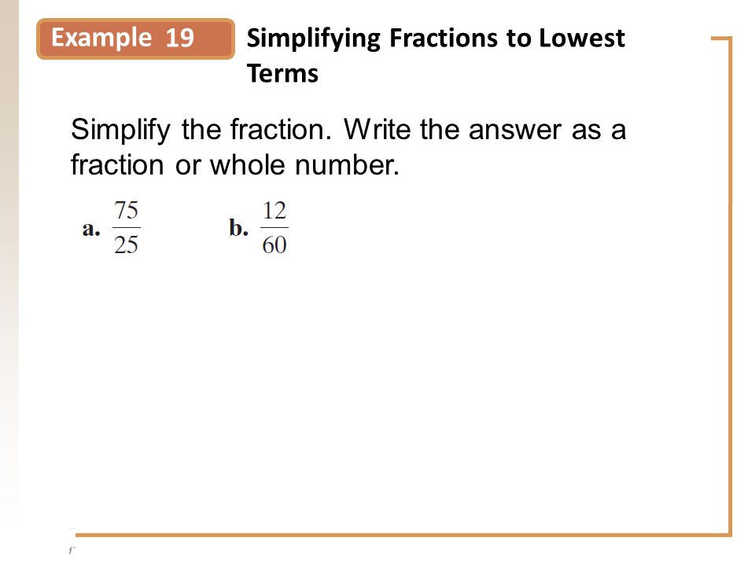Viewport: 755px width, 566px height.
Task: Click the Simplifying Fractions to Lowest heading line
Action: [x=436, y=39]
